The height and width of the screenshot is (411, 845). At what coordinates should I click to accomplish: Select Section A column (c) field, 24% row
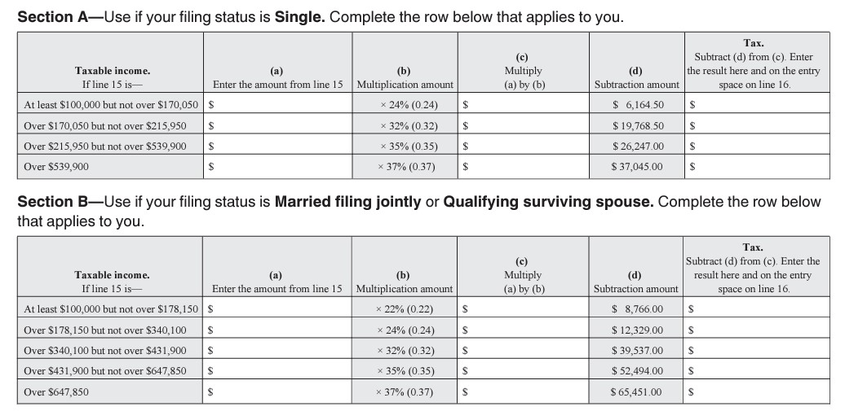click(526, 105)
